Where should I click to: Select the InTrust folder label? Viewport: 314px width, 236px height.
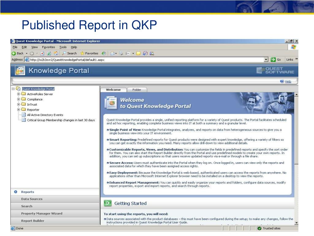point(32,104)
